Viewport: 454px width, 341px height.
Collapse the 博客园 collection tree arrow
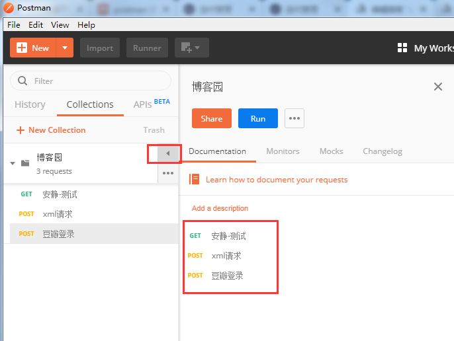coord(13,163)
